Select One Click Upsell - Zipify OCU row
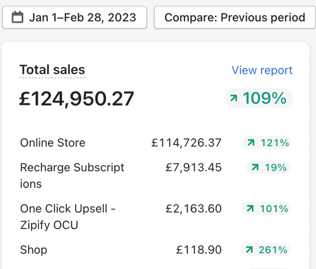Image resolution: width=316 pixels, height=269 pixels. point(68,209)
